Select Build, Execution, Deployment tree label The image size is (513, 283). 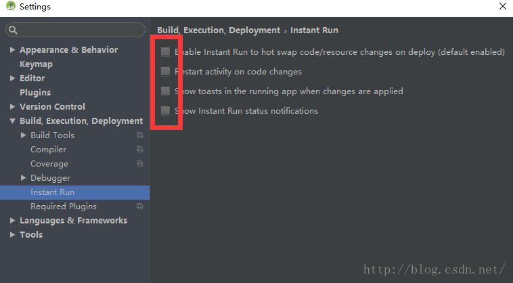pyautogui.click(x=81, y=121)
